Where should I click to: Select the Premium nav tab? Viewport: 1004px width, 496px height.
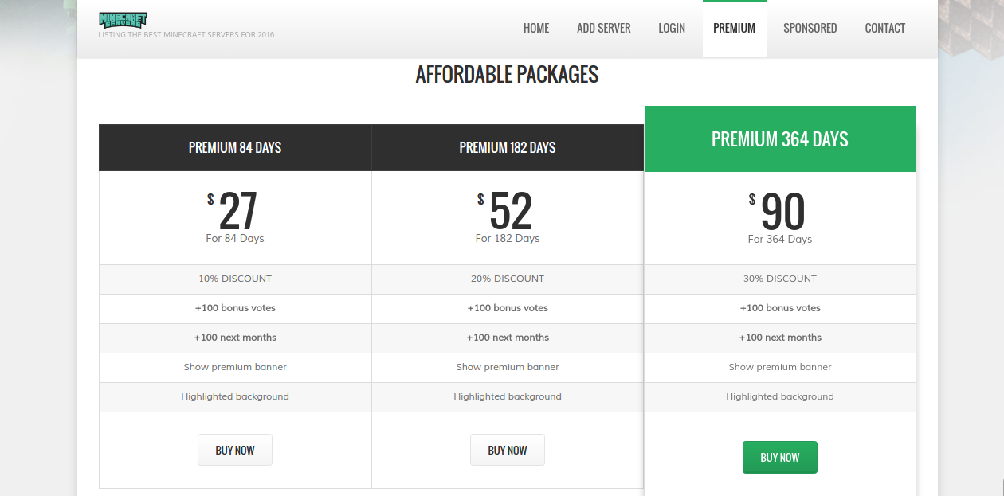[x=734, y=28]
